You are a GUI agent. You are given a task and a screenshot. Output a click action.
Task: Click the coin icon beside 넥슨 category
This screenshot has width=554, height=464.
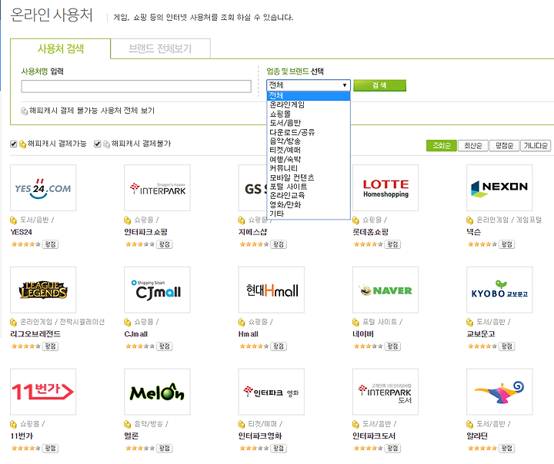tap(470, 220)
